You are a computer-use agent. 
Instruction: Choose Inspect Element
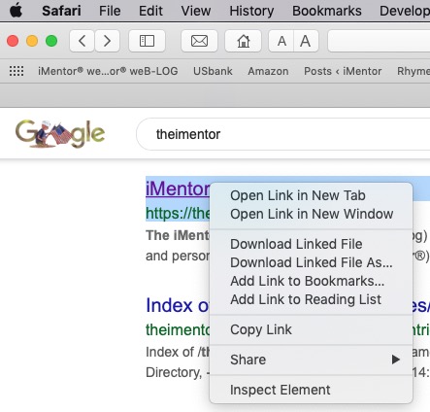tap(281, 390)
